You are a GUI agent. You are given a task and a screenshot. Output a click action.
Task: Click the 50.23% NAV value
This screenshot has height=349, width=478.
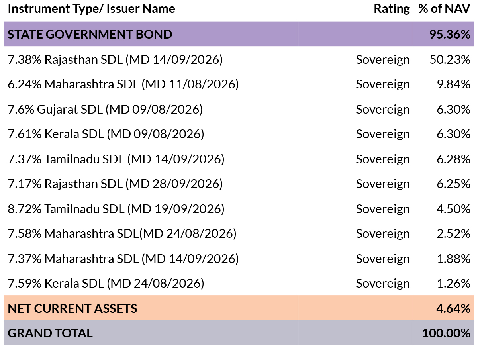pos(450,59)
